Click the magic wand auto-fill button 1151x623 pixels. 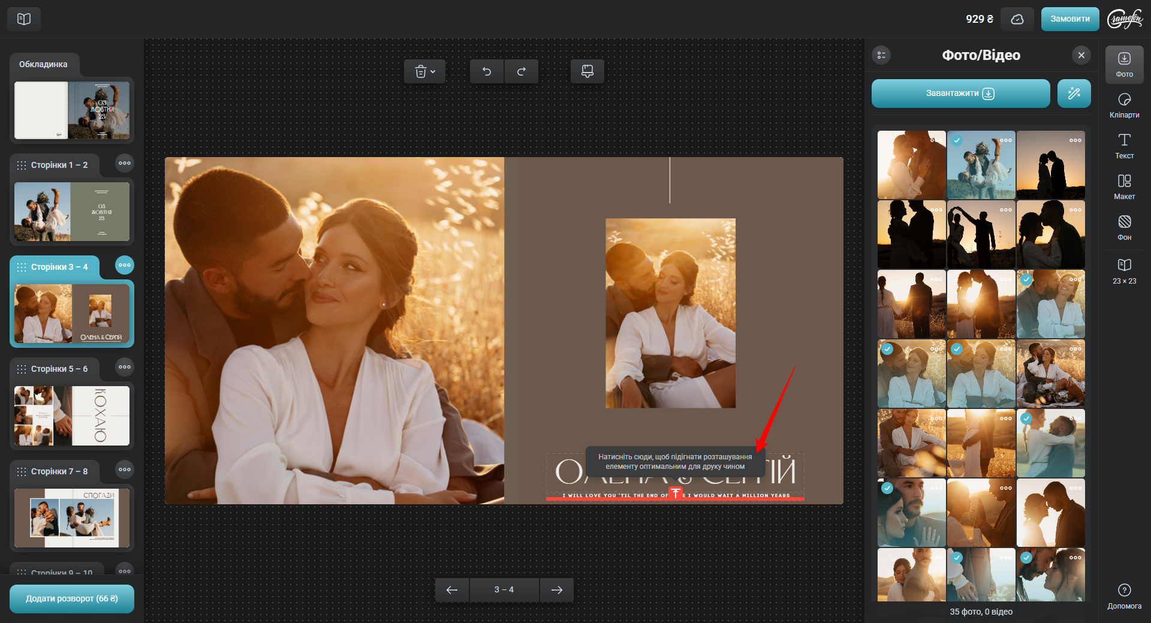click(x=1074, y=94)
